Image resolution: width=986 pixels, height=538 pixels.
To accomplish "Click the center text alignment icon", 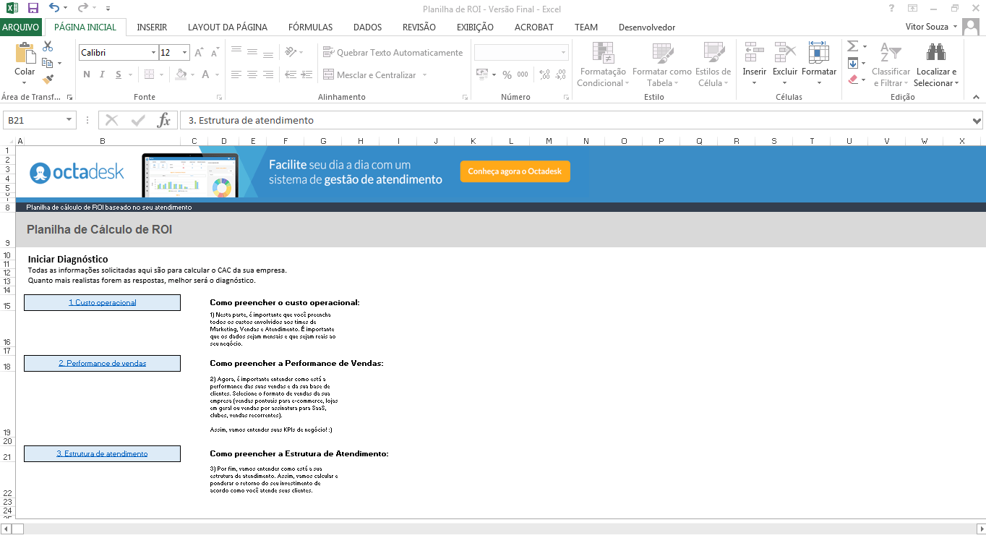I will coord(252,74).
